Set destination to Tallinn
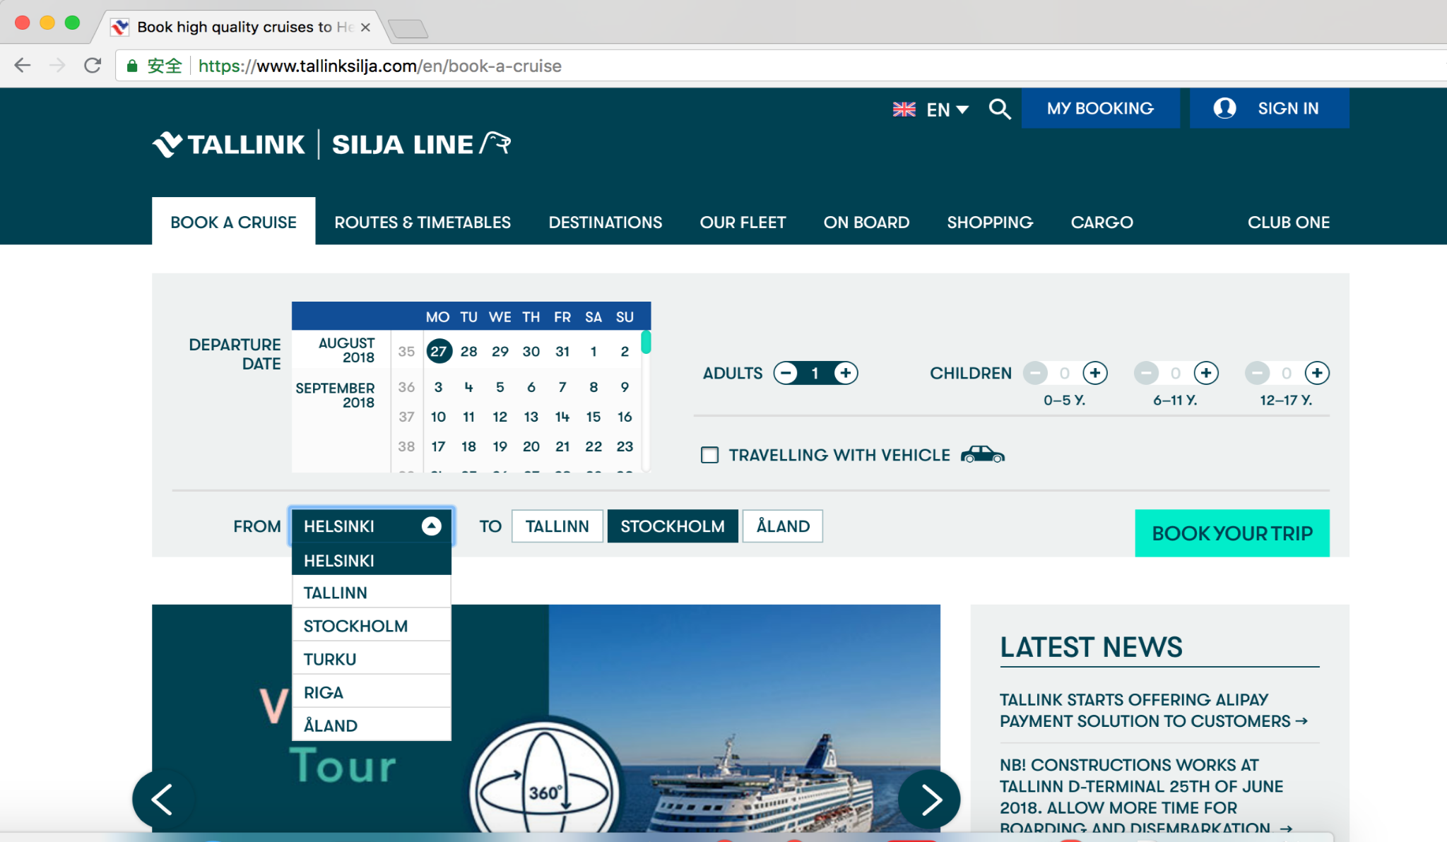The image size is (1447, 842). click(557, 526)
